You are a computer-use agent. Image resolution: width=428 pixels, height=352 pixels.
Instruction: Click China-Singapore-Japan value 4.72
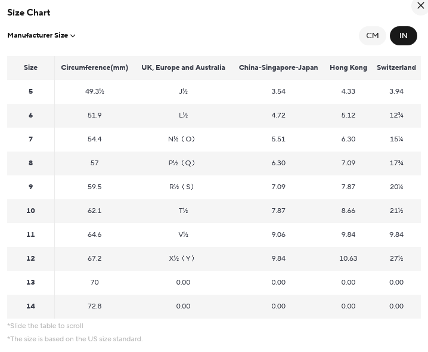click(x=278, y=115)
